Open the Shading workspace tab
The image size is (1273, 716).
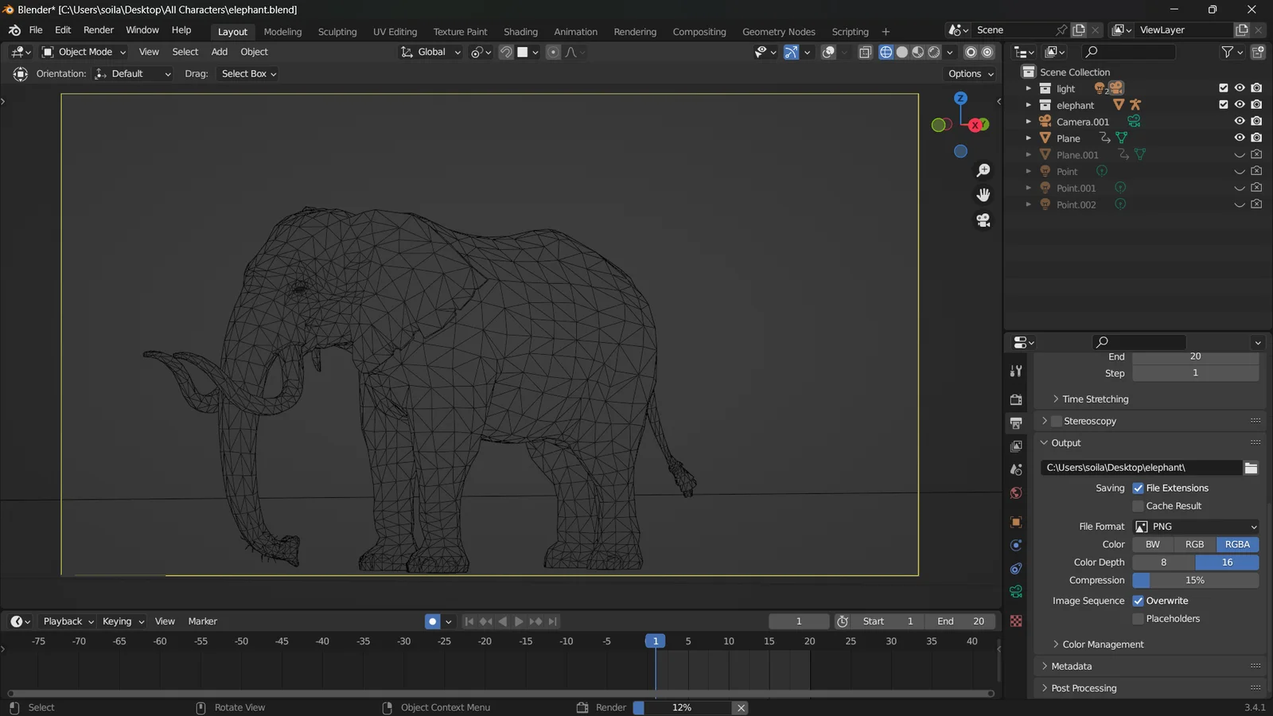pyautogui.click(x=520, y=32)
